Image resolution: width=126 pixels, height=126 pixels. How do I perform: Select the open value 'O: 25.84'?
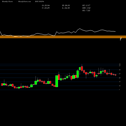46,6
